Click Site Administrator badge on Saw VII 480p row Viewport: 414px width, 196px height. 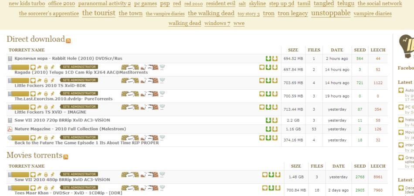(x=79, y=174)
